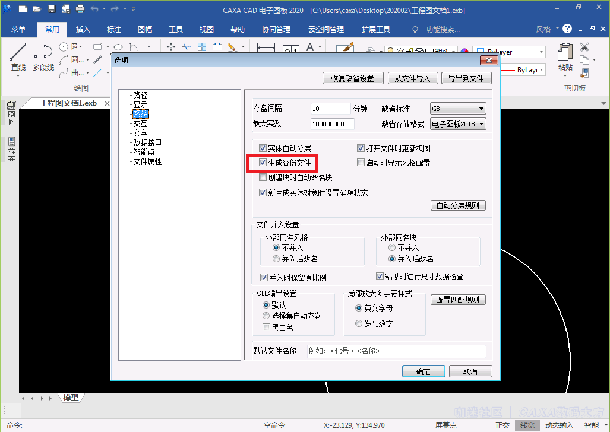This screenshot has height=432, width=610.
Task: Select the 多段线 polyline tool
Action: coord(43,57)
